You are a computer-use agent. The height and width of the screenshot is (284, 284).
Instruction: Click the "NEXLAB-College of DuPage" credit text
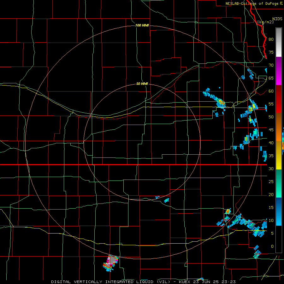[x=252, y=3]
